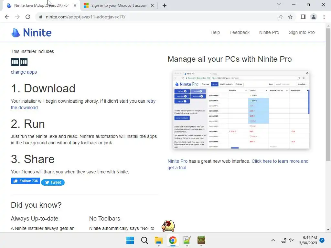Open the Ninite Pro interface screenshot
The height and width of the screenshot is (248, 331).
[241, 110]
